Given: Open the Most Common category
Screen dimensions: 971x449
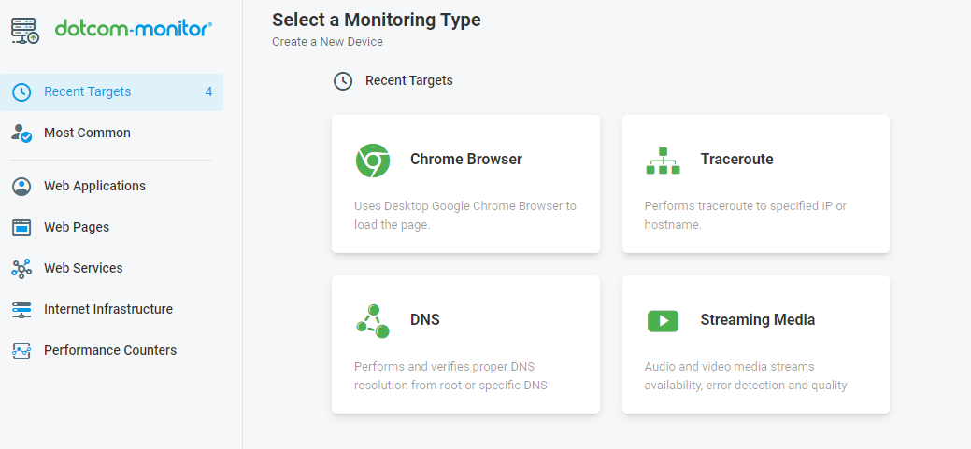Looking at the screenshot, I should (x=111, y=133).
